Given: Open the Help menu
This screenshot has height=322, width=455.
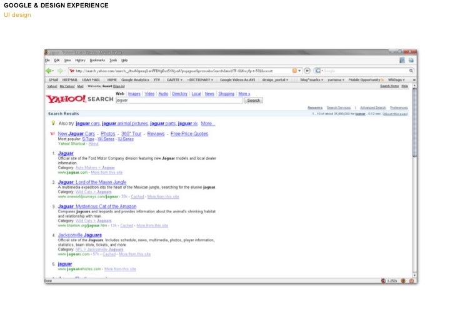Looking at the screenshot, I should (124, 61).
